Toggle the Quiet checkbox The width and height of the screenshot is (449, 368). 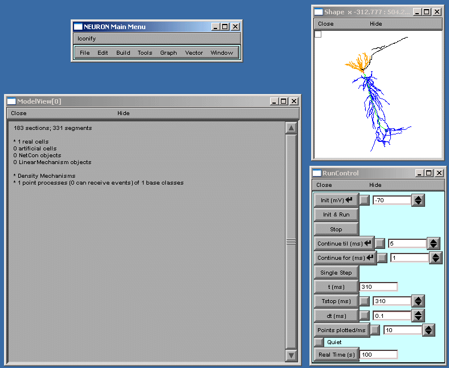pos(319,342)
